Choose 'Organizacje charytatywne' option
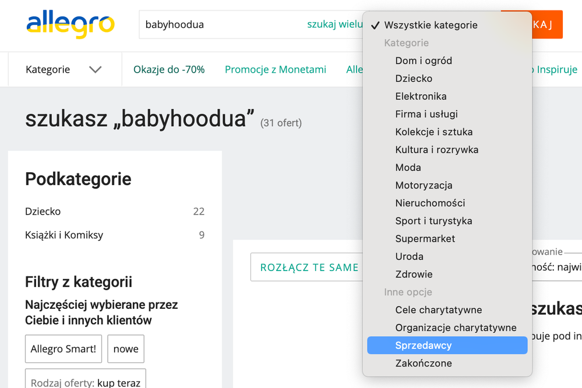This screenshot has height=388, width=582. click(x=447, y=328)
